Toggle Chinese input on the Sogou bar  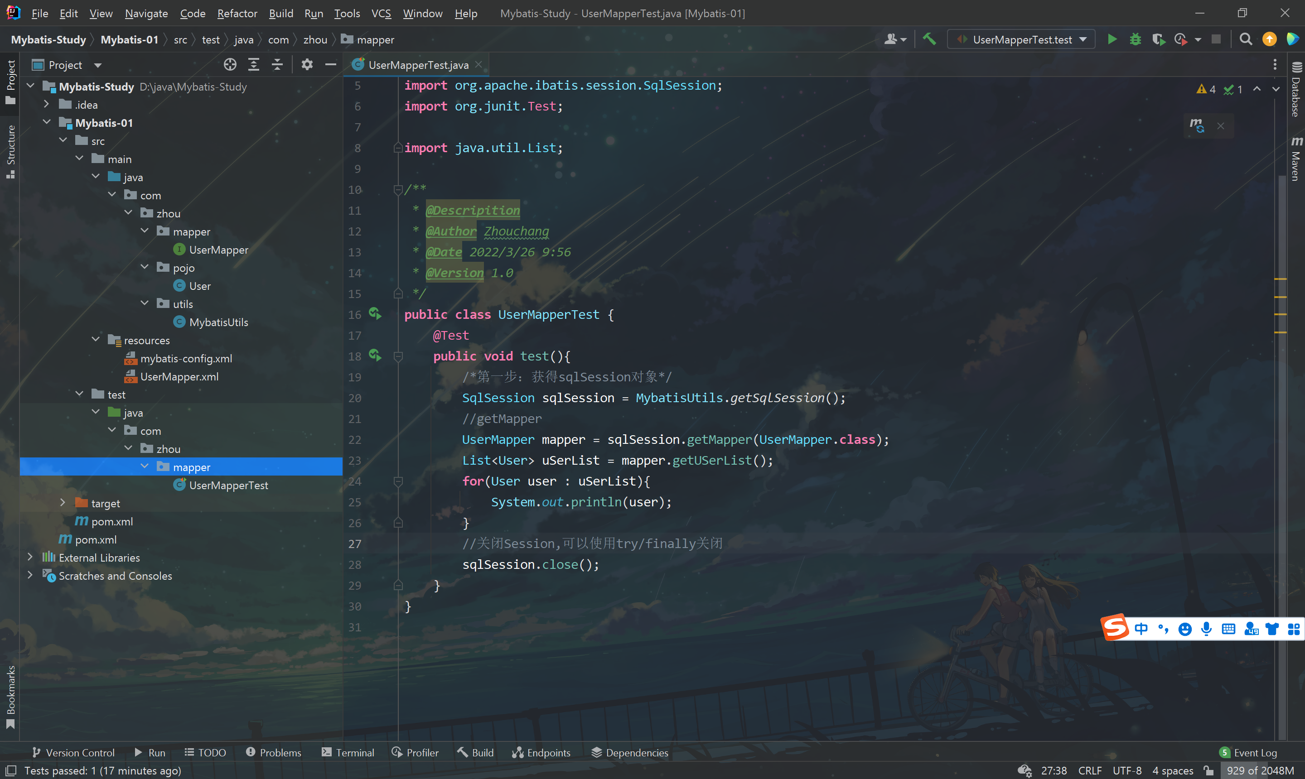pyautogui.click(x=1141, y=628)
